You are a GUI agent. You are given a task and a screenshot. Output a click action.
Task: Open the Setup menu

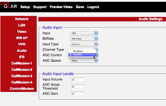[x=25, y=7]
